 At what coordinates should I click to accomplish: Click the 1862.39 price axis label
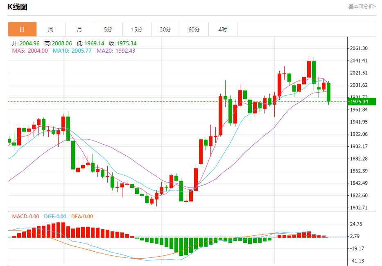(x=359, y=171)
